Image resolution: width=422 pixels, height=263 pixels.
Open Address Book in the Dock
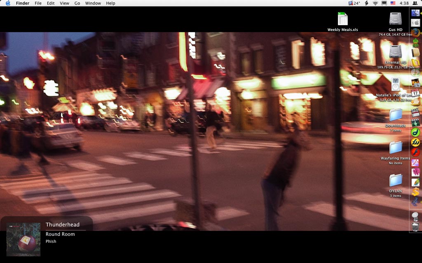pos(415,53)
